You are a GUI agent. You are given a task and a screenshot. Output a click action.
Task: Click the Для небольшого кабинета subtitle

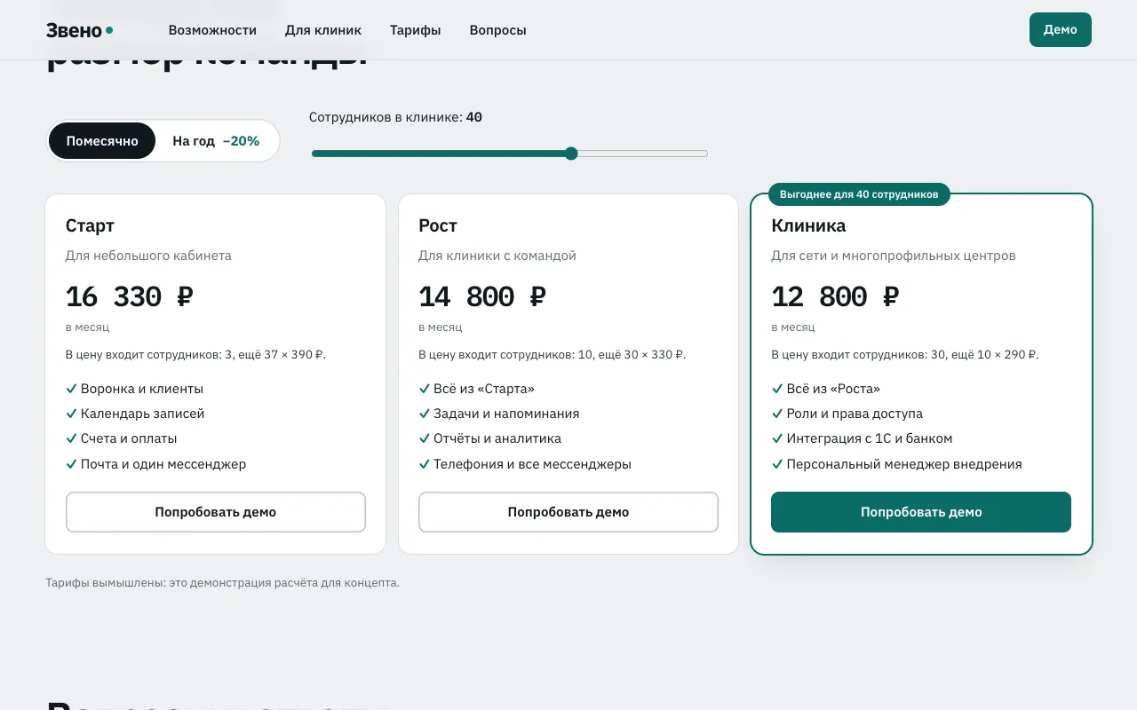[x=148, y=256]
